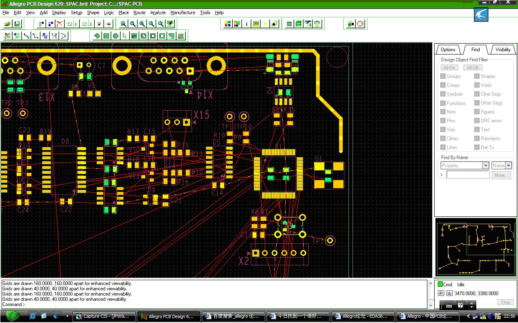Toggle the Groups find filter checkbox
The height and width of the screenshot is (323, 518).
pos(443,76)
